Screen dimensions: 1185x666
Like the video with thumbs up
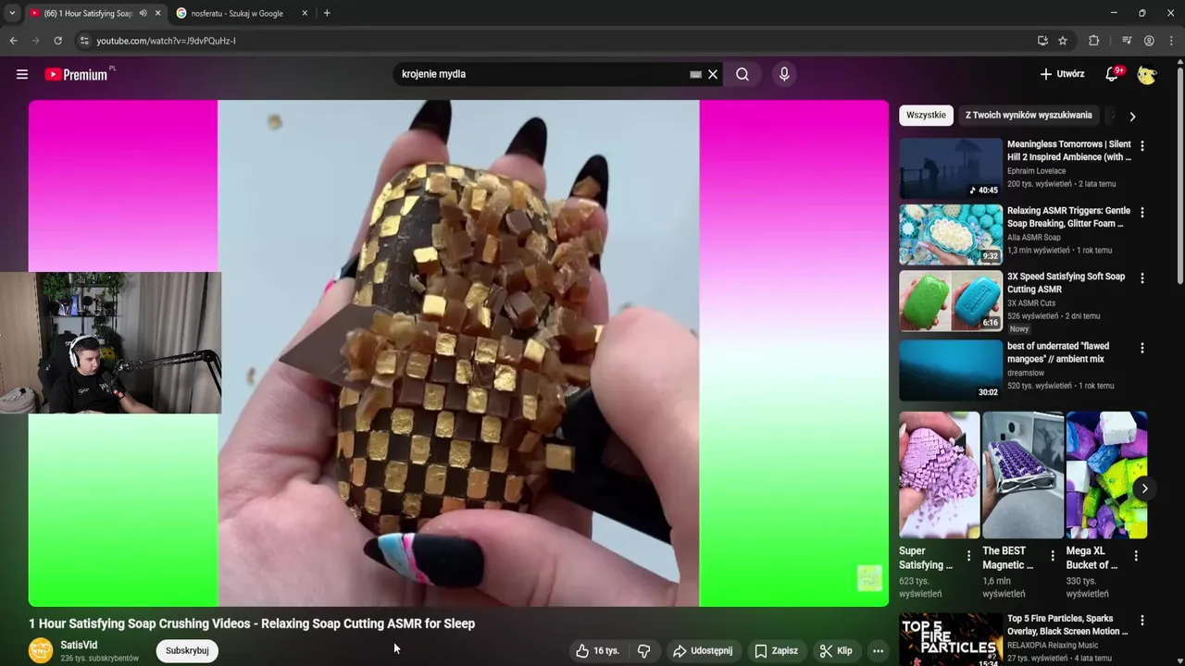597,651
